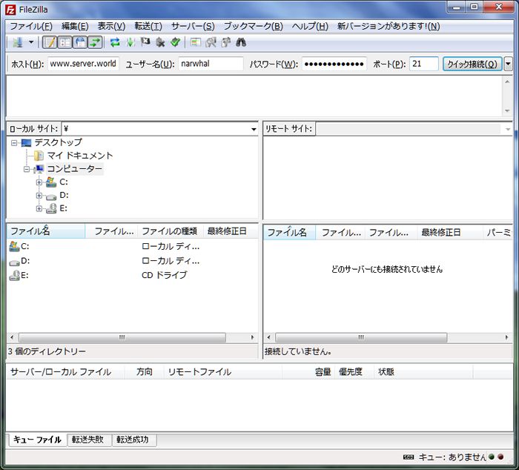Click the FileZilla title bar logo icon
This screenshot has height=470, width=519.
[10, 10]
